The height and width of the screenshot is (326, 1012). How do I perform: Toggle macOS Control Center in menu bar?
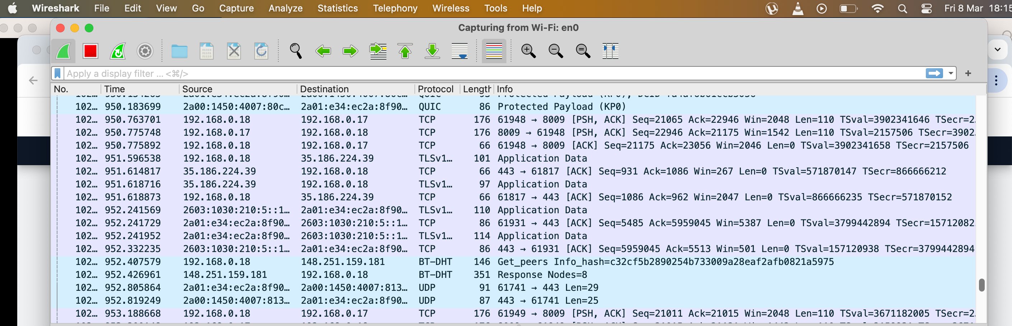[x=927, y=8]
